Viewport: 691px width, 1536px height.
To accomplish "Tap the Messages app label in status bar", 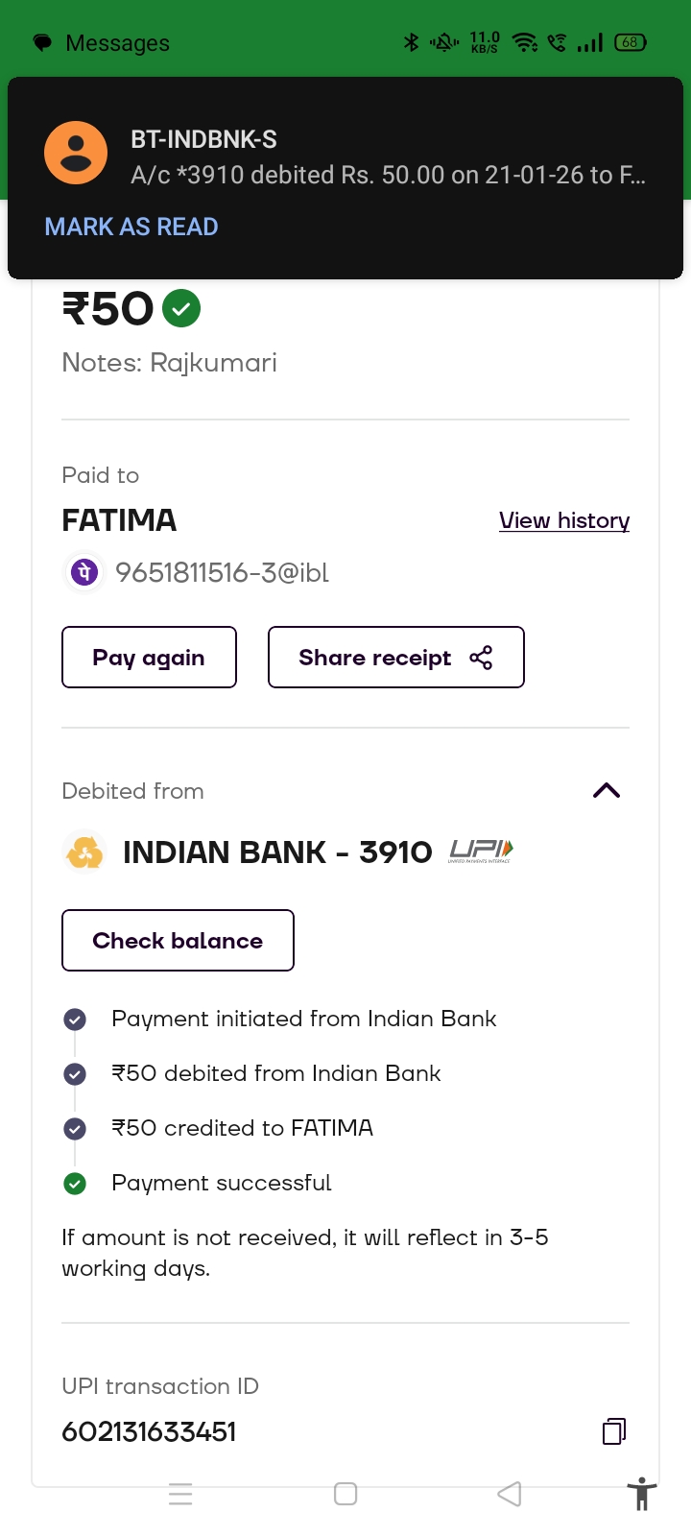I will 117,43.
